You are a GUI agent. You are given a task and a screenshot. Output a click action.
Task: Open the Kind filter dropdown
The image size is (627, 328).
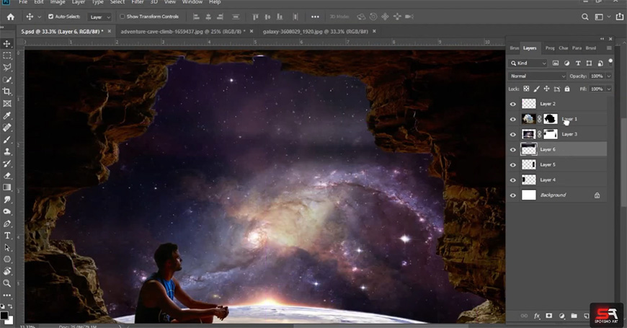(528, 63)
